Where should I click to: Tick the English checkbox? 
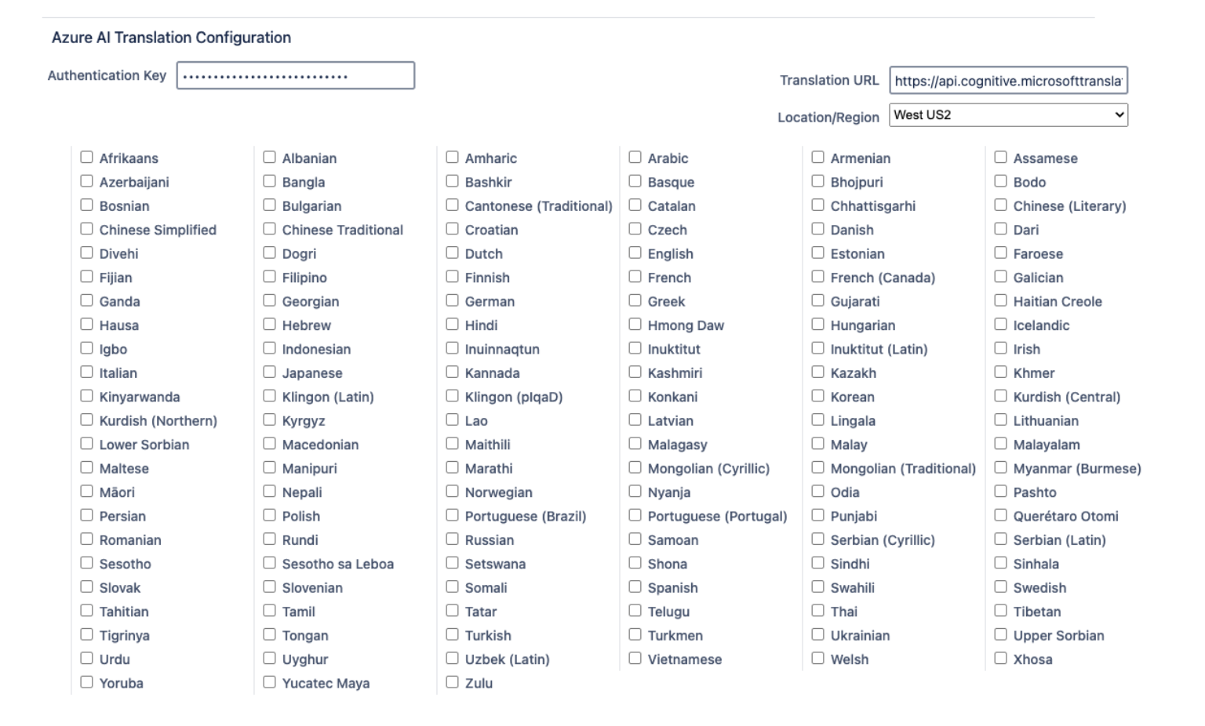pos(635,252)
